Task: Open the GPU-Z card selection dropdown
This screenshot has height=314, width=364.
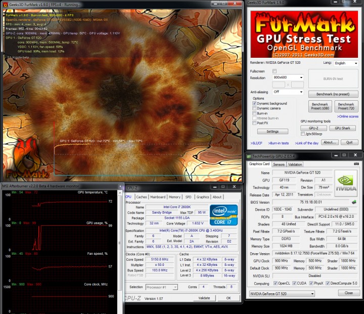Action: (x=282, y=294)
